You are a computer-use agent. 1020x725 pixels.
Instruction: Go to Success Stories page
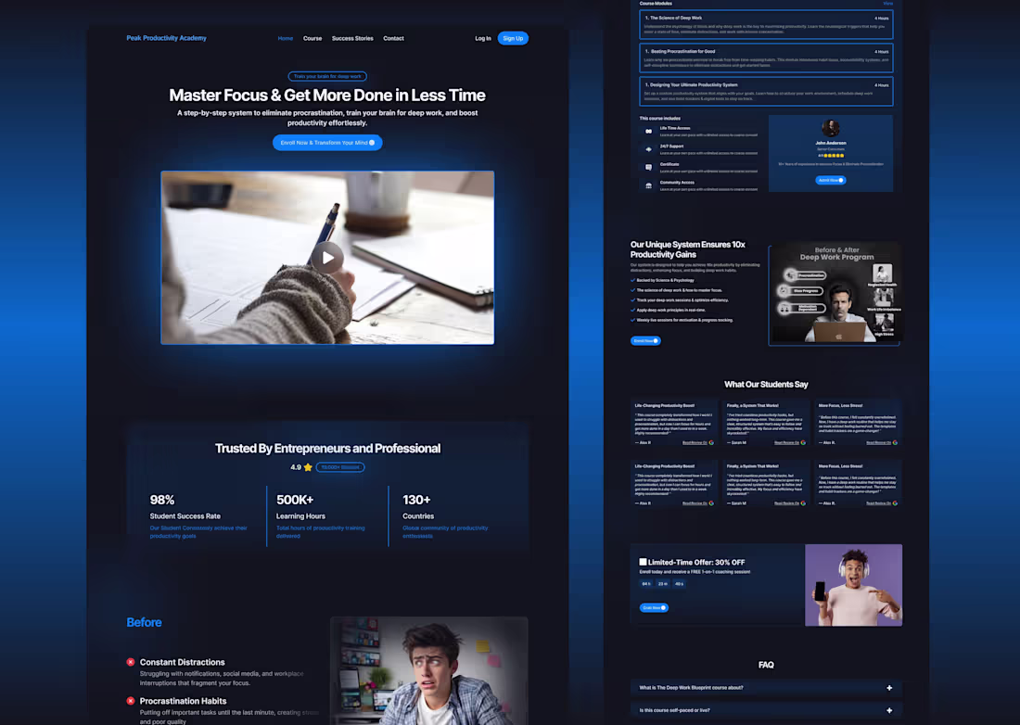point(352,38)
